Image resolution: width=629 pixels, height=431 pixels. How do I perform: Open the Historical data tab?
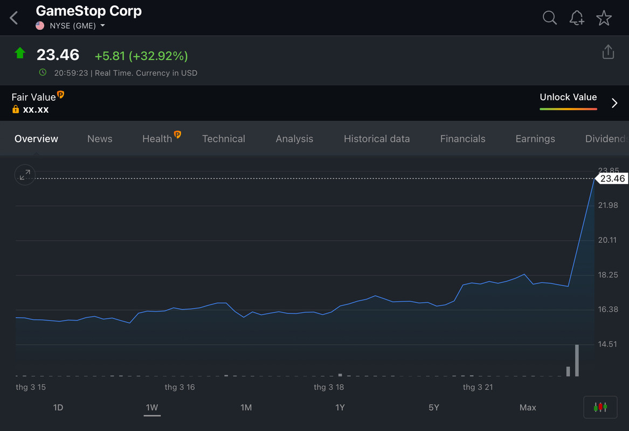point(377,138)
